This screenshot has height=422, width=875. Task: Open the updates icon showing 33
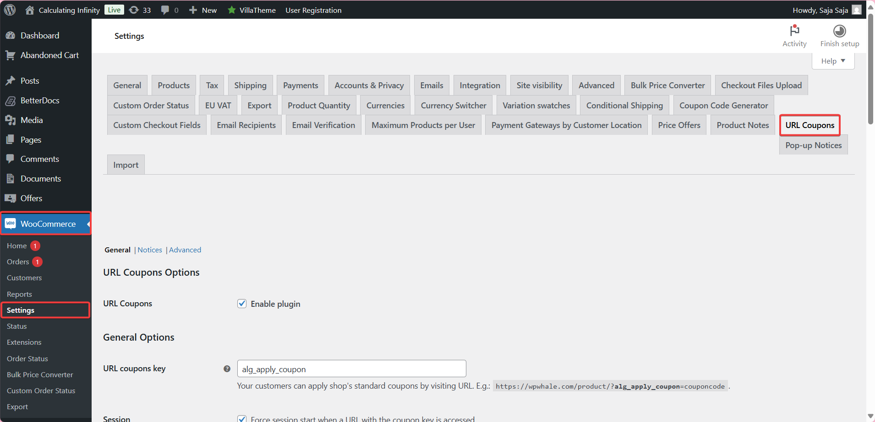click(x=134, y=10)
